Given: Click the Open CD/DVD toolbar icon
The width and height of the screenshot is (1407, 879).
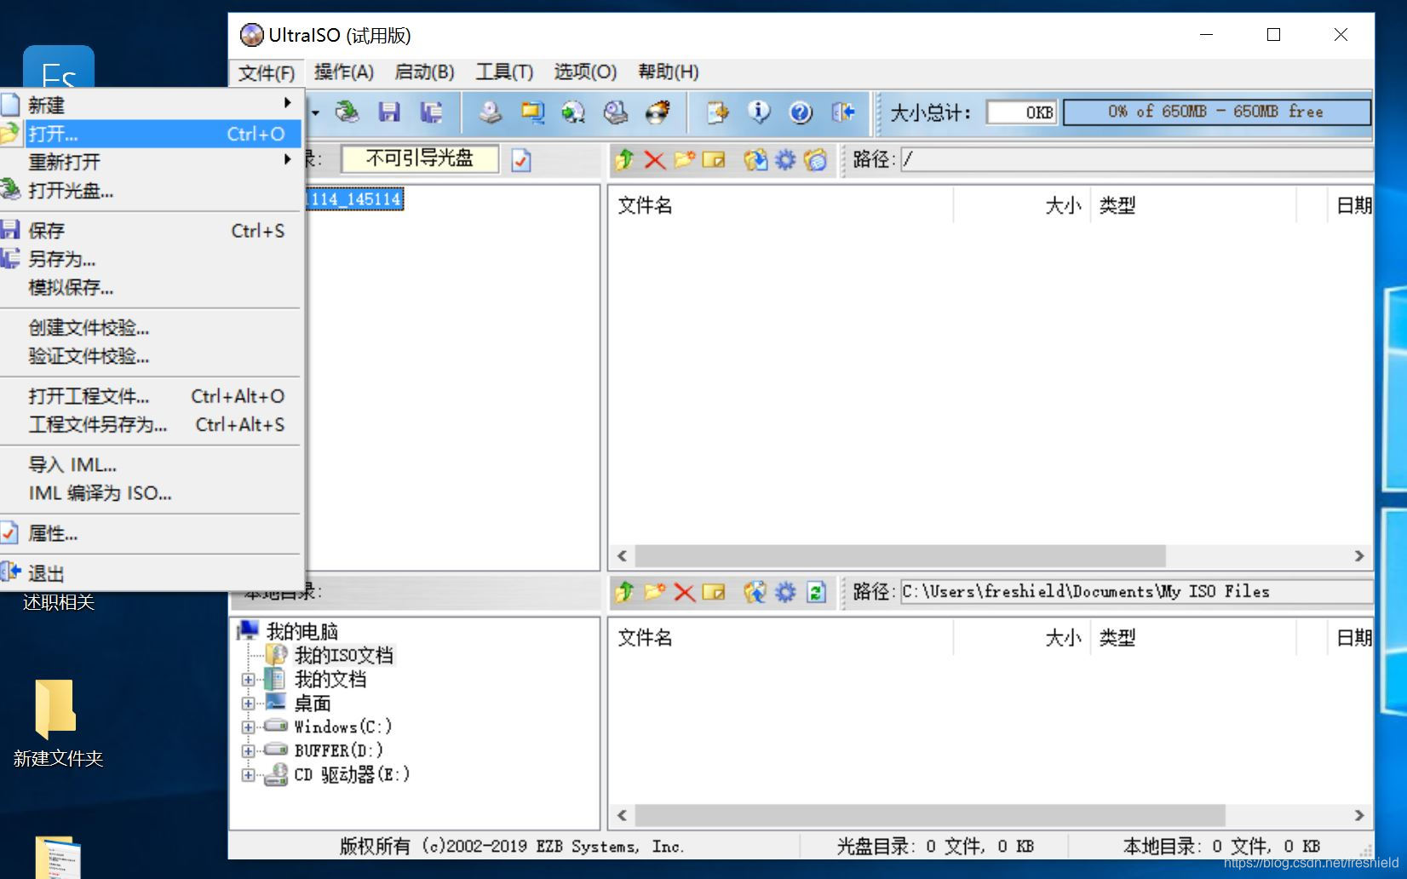Looking at the screenshot, I should point(347,112).
